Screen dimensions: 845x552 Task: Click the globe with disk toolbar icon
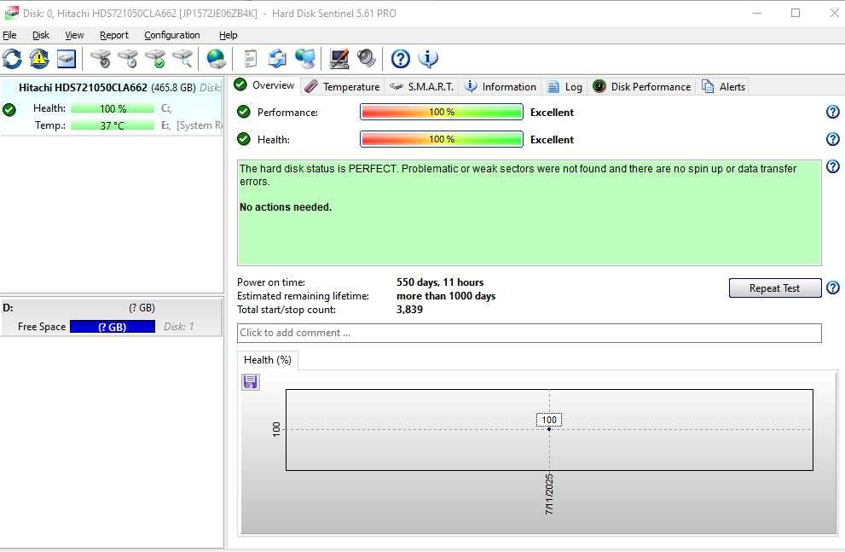216,59
